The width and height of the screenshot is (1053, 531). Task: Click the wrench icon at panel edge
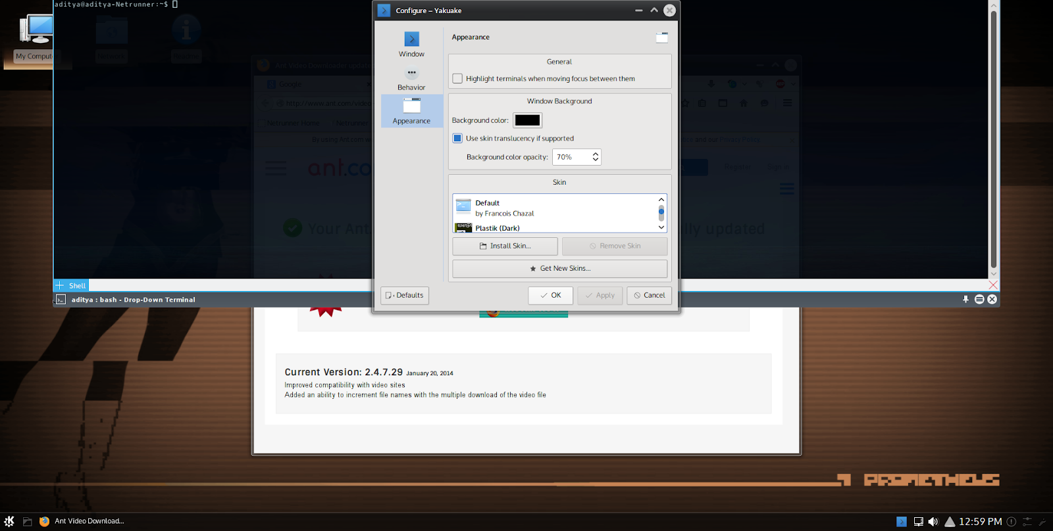coord(1042,522)
